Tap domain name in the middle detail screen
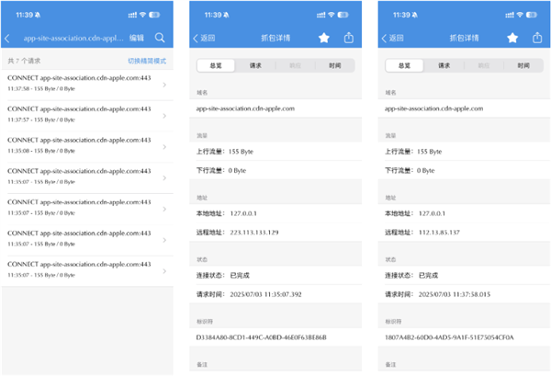The image size is (551, 376). [245, 108]
